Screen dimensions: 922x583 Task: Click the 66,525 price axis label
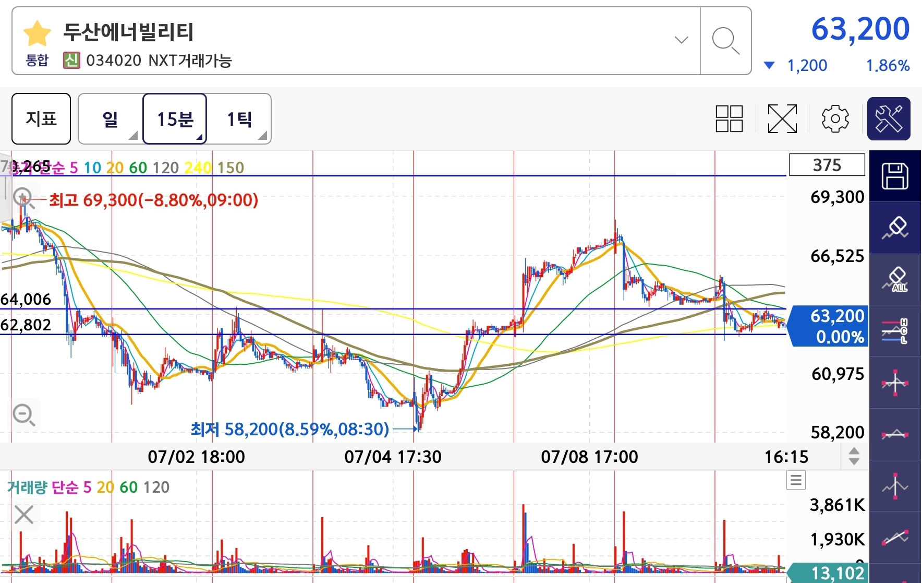click(837, 256)
